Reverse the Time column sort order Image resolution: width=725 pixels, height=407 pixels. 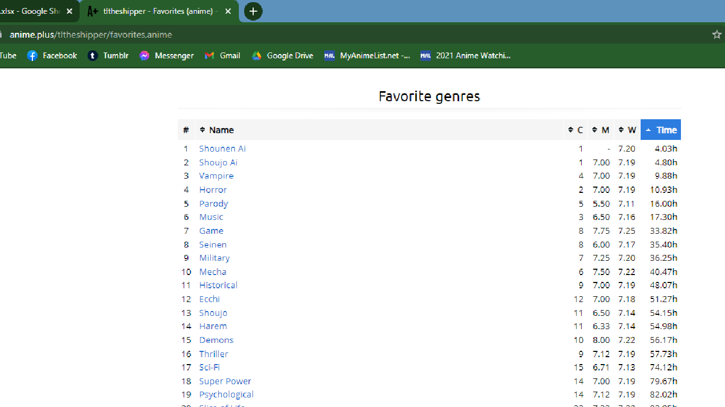[661, 130]
